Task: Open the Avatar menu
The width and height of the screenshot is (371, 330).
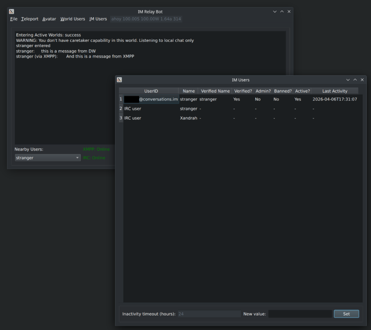Action: coord(49,19)
